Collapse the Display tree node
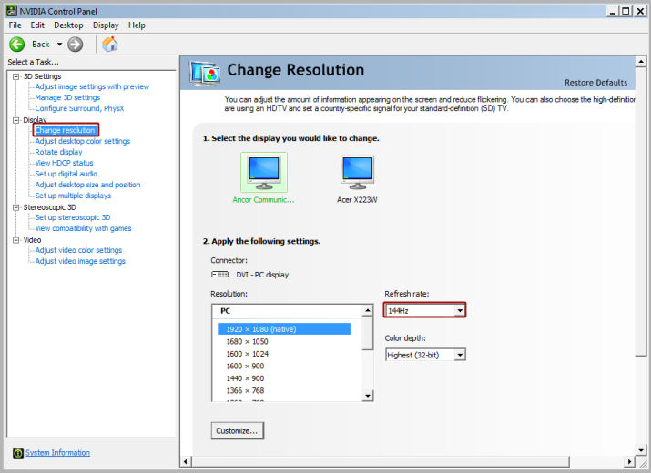Viewport: 651px width, 473px height. click(16, 120)
